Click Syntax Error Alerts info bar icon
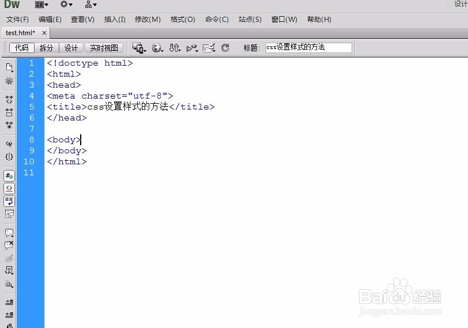This screenshot has height=328, width=468. pyautogui.click(x=9, y=214)
